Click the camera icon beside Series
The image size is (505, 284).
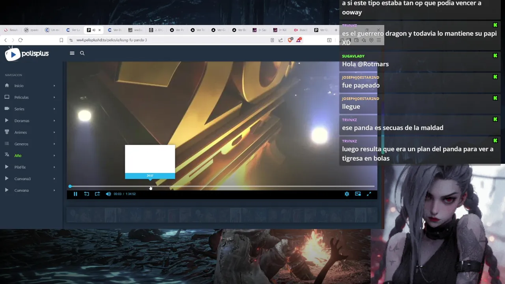pyautogui.click(x=7, y=108)
